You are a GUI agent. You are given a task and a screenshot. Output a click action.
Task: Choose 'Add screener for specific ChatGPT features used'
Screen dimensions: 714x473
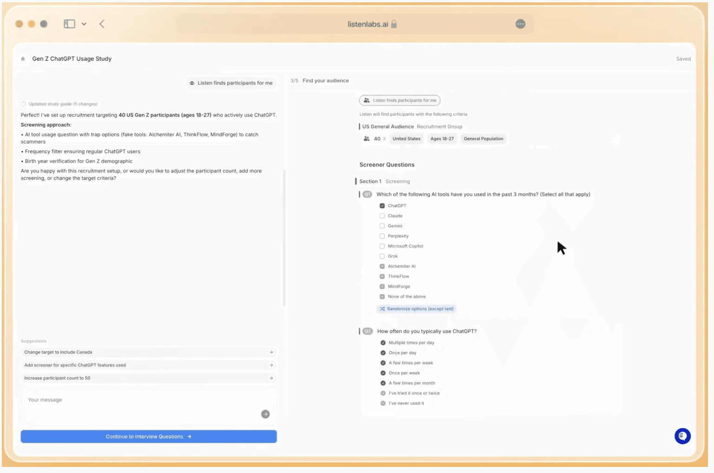coord(149,366)
